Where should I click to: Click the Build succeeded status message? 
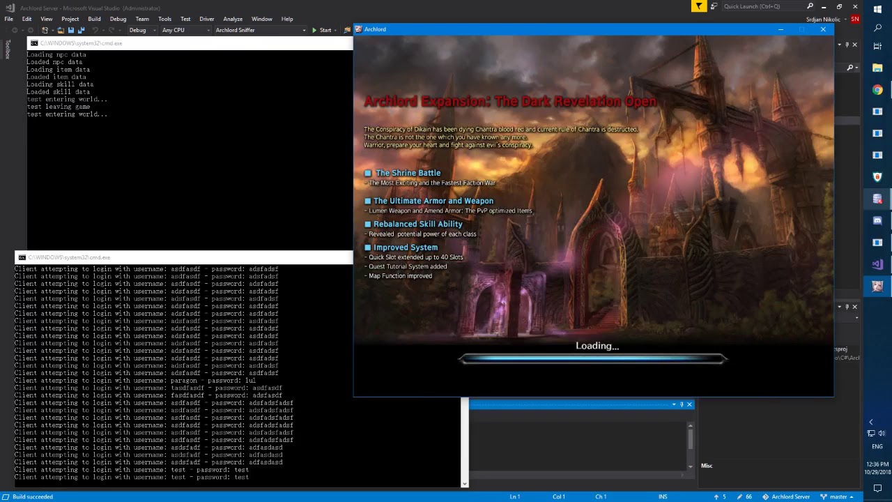click(x=32, y=496)
